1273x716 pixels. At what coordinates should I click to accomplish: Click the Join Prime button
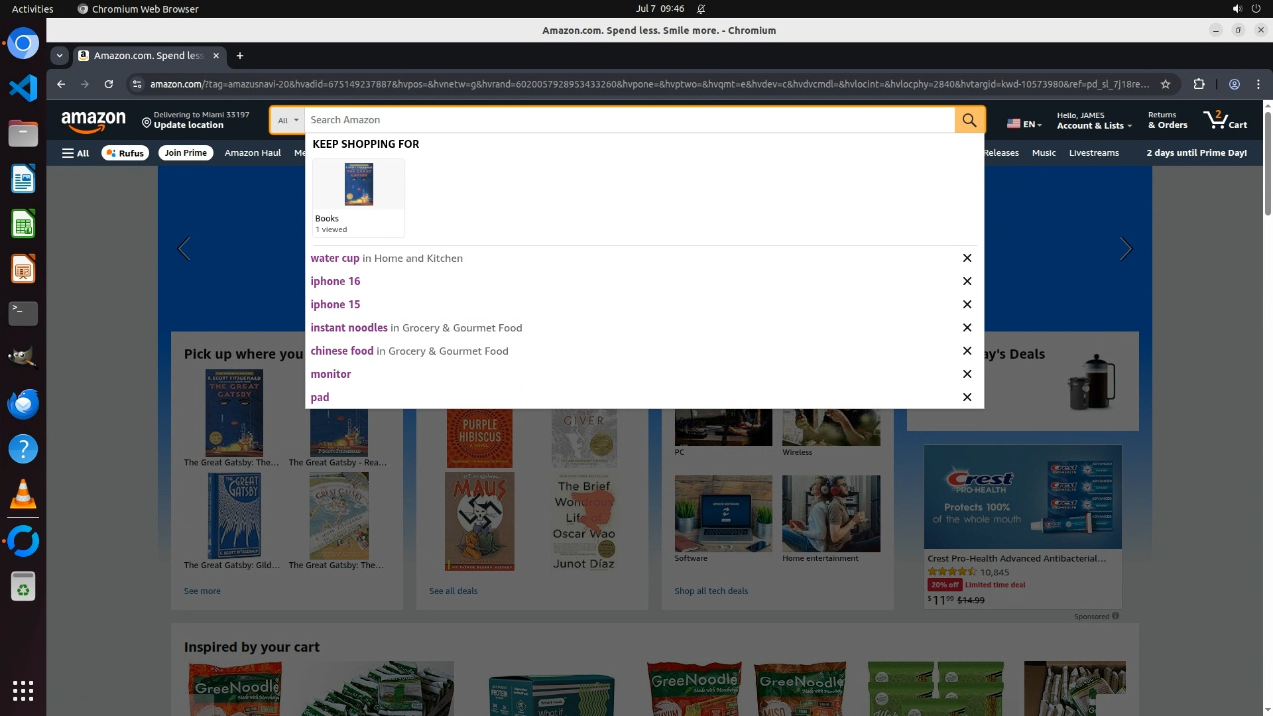(x=186, y=153)
